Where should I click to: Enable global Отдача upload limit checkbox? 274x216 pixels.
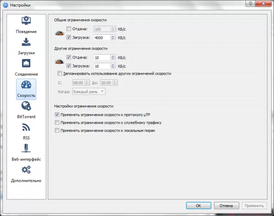(x=69, y=29)
